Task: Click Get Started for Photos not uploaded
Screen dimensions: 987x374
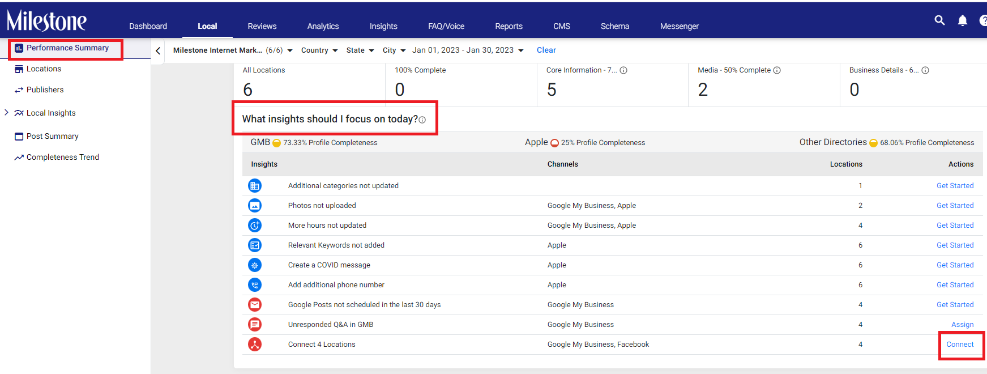Action: [x=955, y=206]
